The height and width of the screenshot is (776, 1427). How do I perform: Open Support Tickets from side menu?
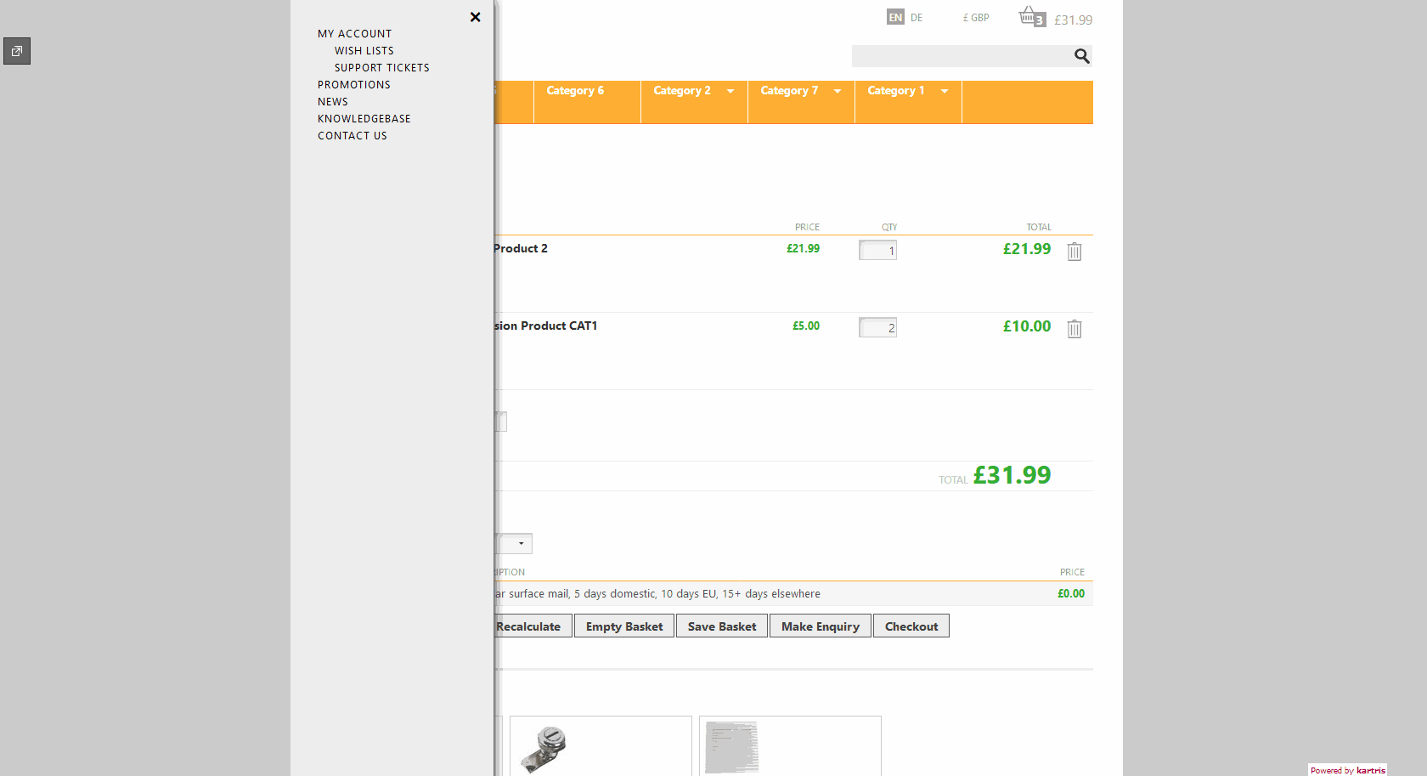pyautogui.click(x=381, y=68)
